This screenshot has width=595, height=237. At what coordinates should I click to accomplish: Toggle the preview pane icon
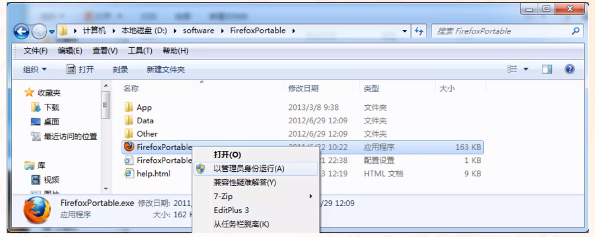click(x=547, y=69)
